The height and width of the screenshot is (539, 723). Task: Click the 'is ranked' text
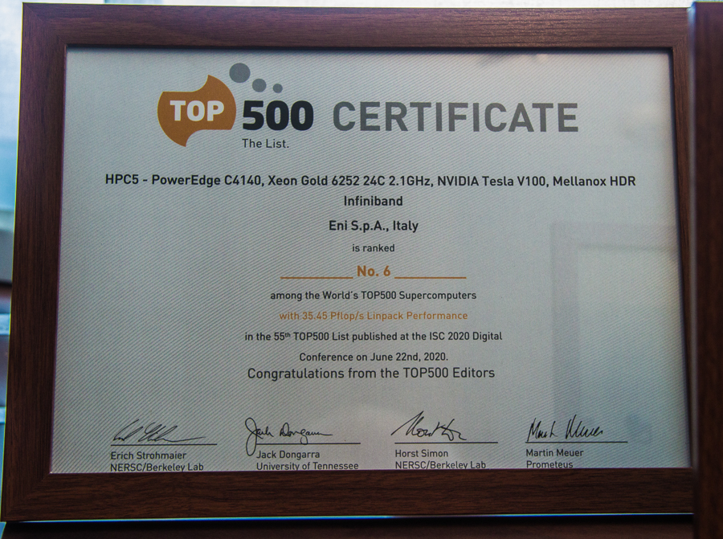[x=374, y=248]
